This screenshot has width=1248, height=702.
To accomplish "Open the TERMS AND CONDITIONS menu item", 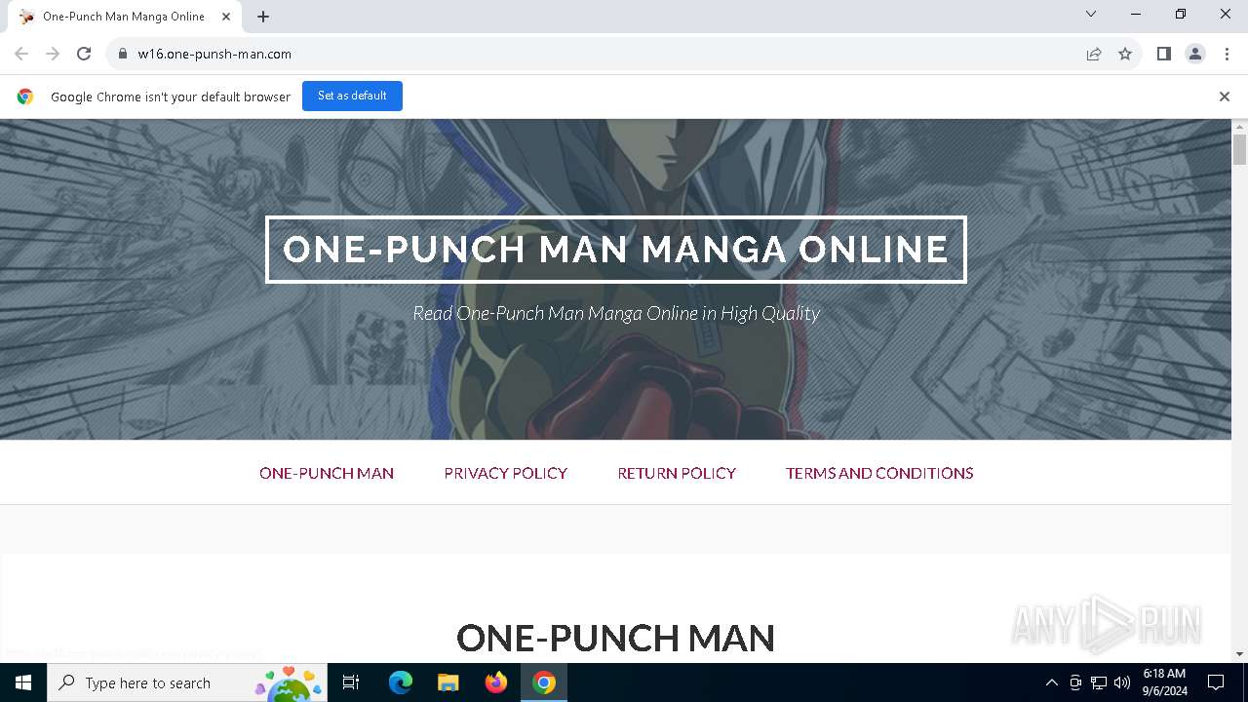I will pos(879,473).
